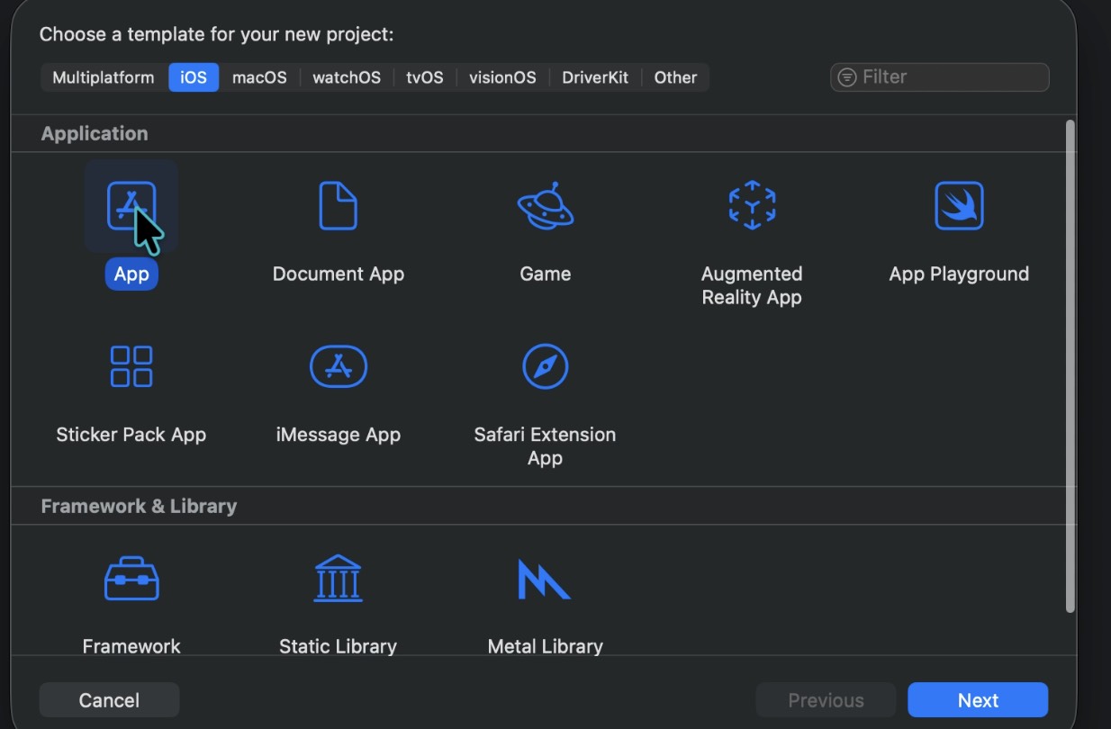Click the "Framework" template label
Screen dimensions: 1111x729
click(x=131, y=646)
